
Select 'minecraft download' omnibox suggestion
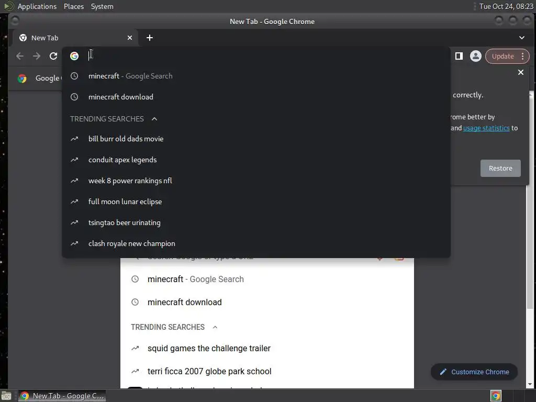(x=256, y=97)
